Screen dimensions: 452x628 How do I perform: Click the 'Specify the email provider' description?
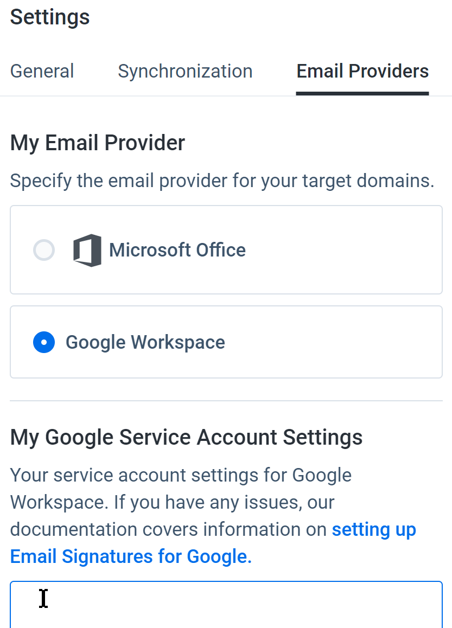(x=222, y=181)
